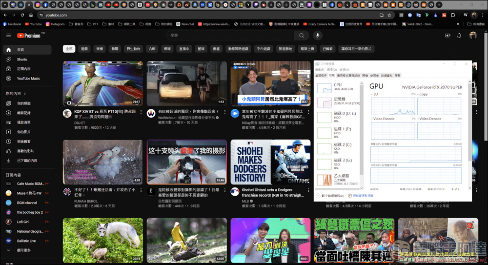The height and width of the screenshot is (265, 488).
Task: Bookmark this page with the star icon
Action: pyautogui.click(x=389, y=15)
